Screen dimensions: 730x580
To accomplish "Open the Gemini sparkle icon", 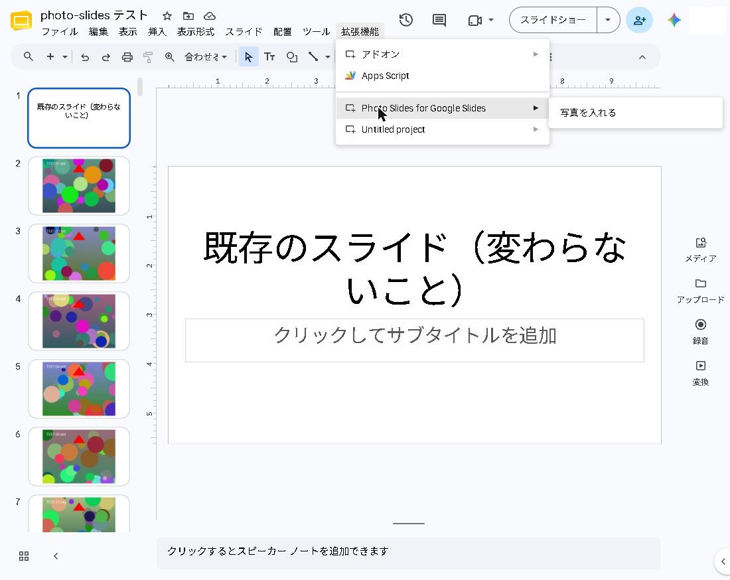I will pos(674,20).
